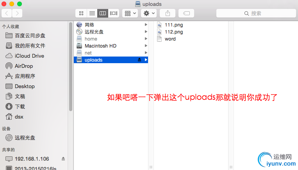
Task: Expand 网络 with its disclosure arrow
Action: point(146,25)
